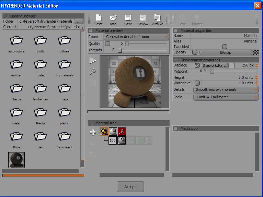Open the frosted folder
Image resolution: width=263 pixels, height=197 pixels.
point(40,68)
